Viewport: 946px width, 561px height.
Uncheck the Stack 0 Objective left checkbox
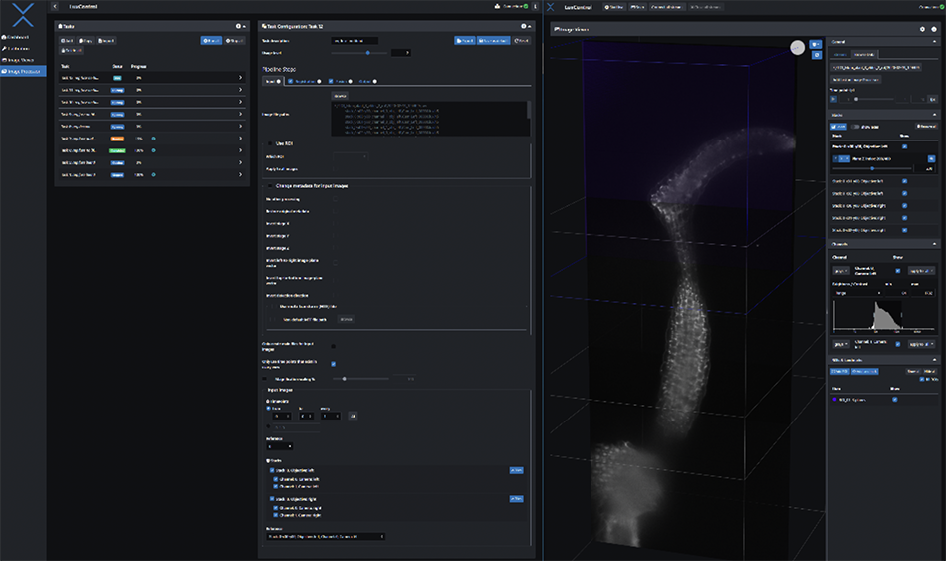coord(271,469)
